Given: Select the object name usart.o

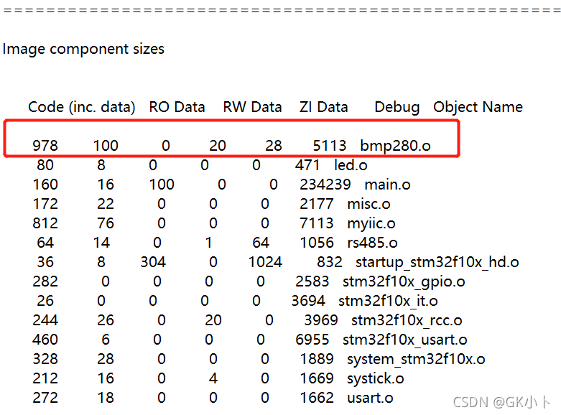Looking at the screenshot, I should pyautogui.click(x=371, y=398).
